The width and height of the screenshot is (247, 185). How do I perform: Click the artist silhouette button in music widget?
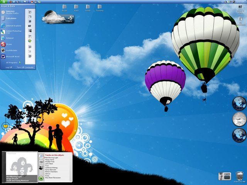point(41,167)
